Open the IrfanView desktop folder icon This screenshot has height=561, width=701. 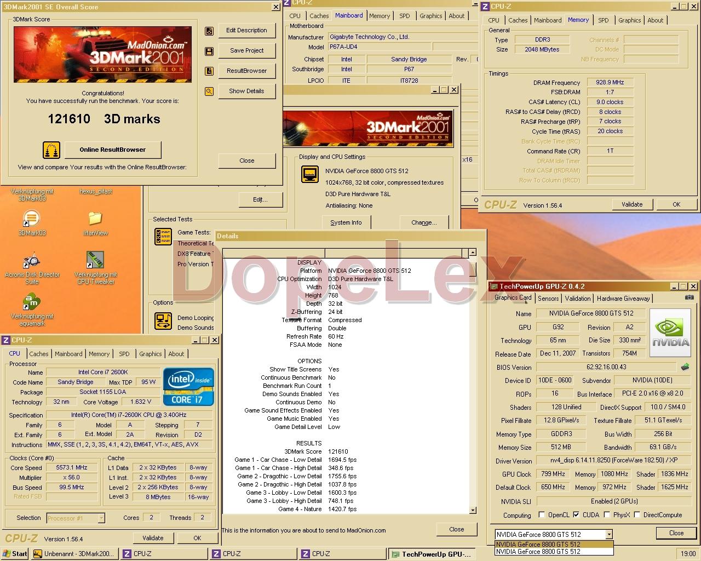click(95, 218)
